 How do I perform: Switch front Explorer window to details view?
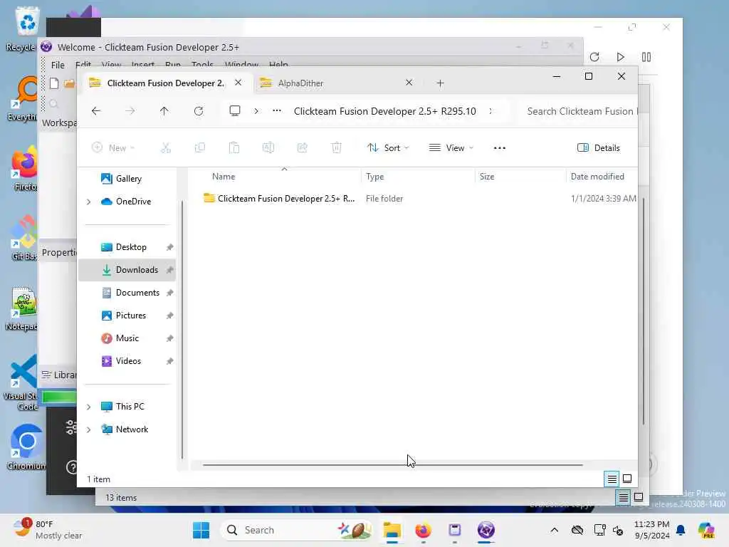pyautogui.click(x=612, y=479)
